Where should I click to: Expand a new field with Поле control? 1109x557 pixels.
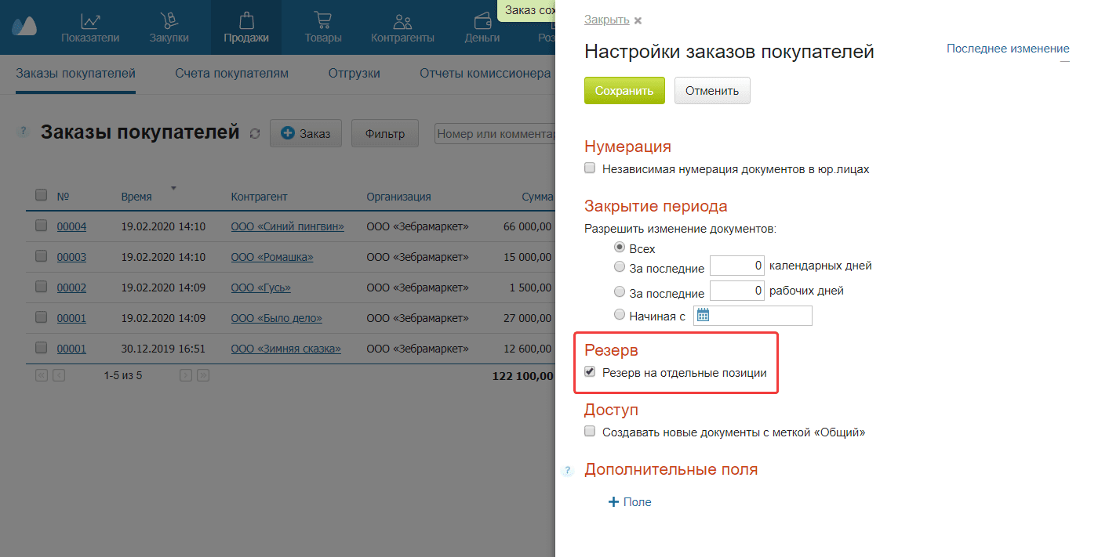629,501
